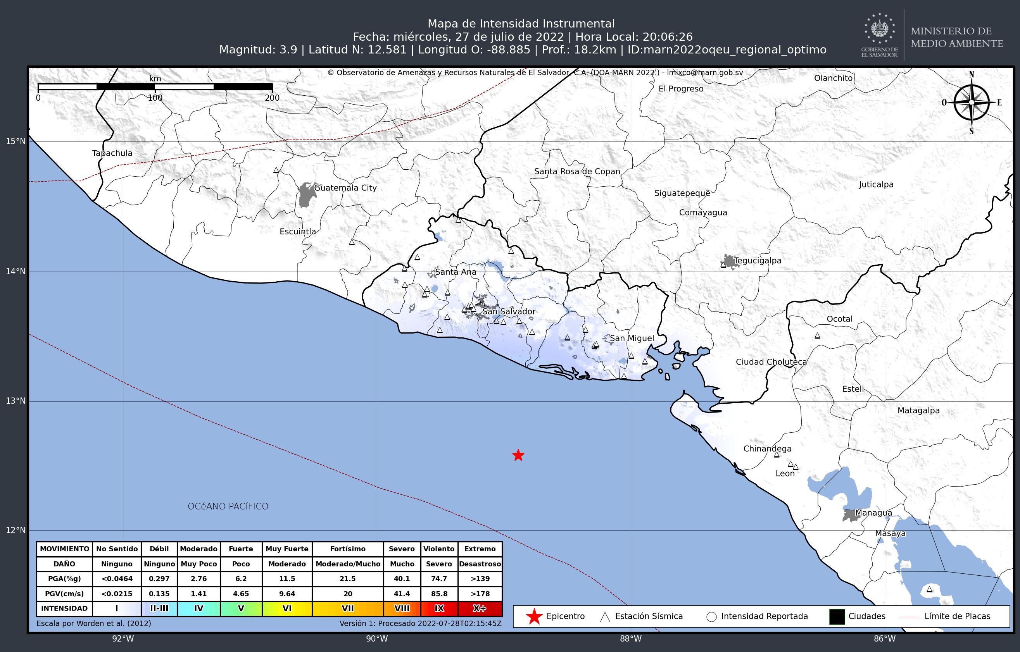The width and height of the screenshot is (1020, 652).
Task: Click the reported intensity circle in the legend
Action: point(711,617)
